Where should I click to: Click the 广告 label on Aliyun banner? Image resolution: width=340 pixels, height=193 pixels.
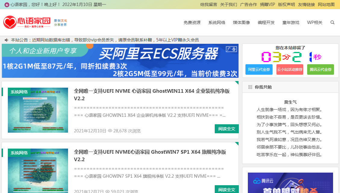coord(231,49)
